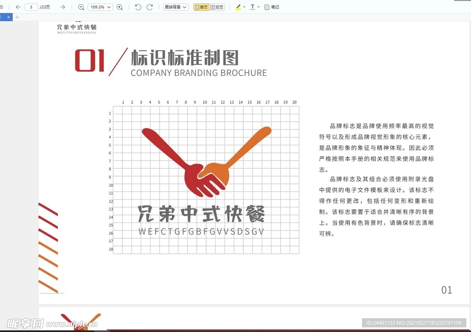Expand the underline tool dropdown arrow
Viewport: 471px width, 332px height.
(x=258, y=7)
